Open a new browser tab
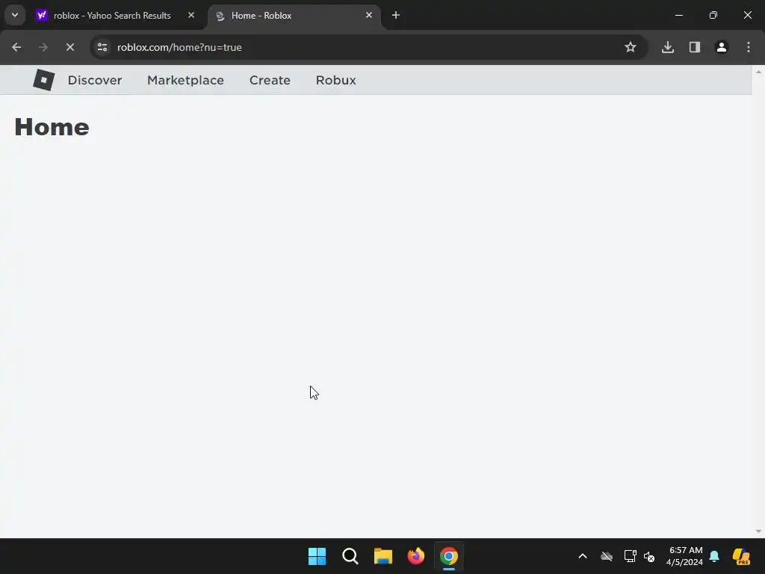 396,15
